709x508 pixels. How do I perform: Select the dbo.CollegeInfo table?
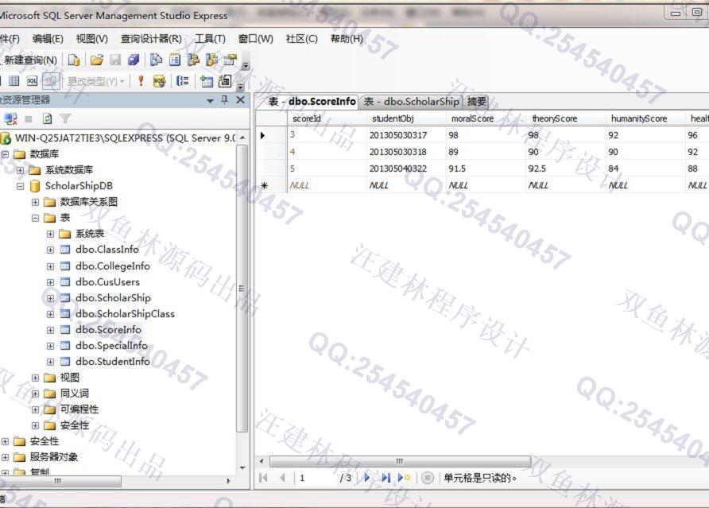click(113, 266)
